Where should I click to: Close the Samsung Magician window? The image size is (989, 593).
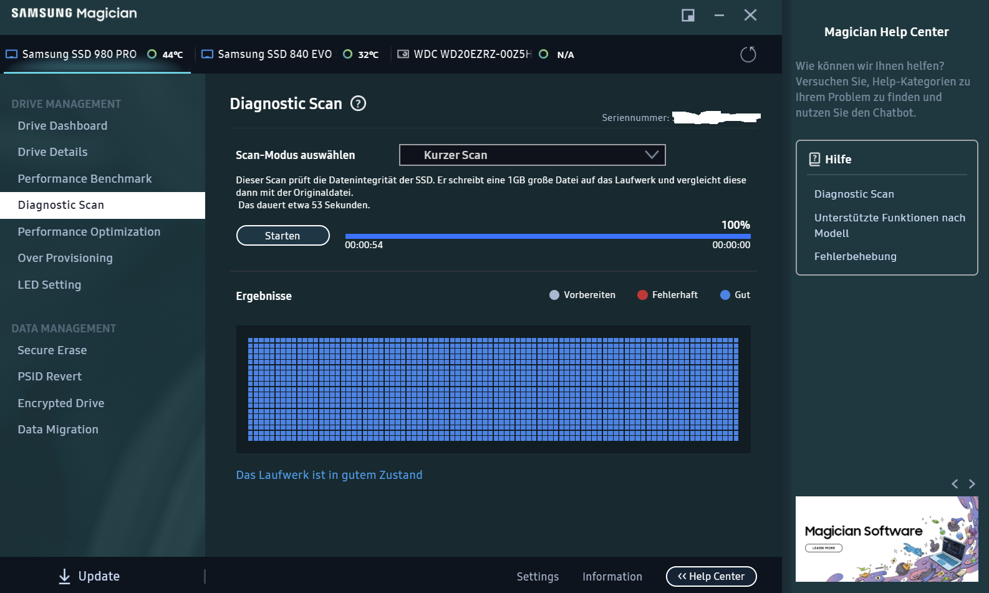tap(750, 15)
